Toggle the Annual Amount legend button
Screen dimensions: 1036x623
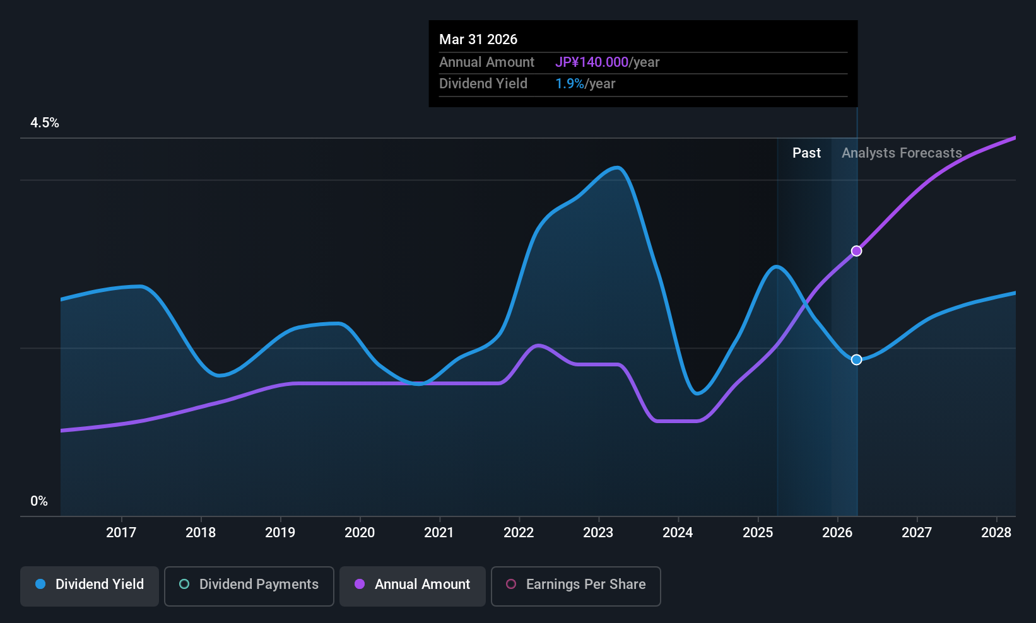point(413,586)
